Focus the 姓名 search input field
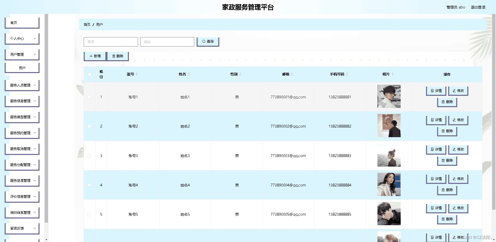 [x=167, y=42]
